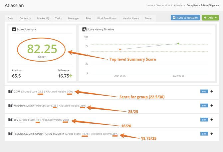Expand the Modern Slavery group plus icon
Image resolution: width=223 pixels, height=152 pixels.
212,105
